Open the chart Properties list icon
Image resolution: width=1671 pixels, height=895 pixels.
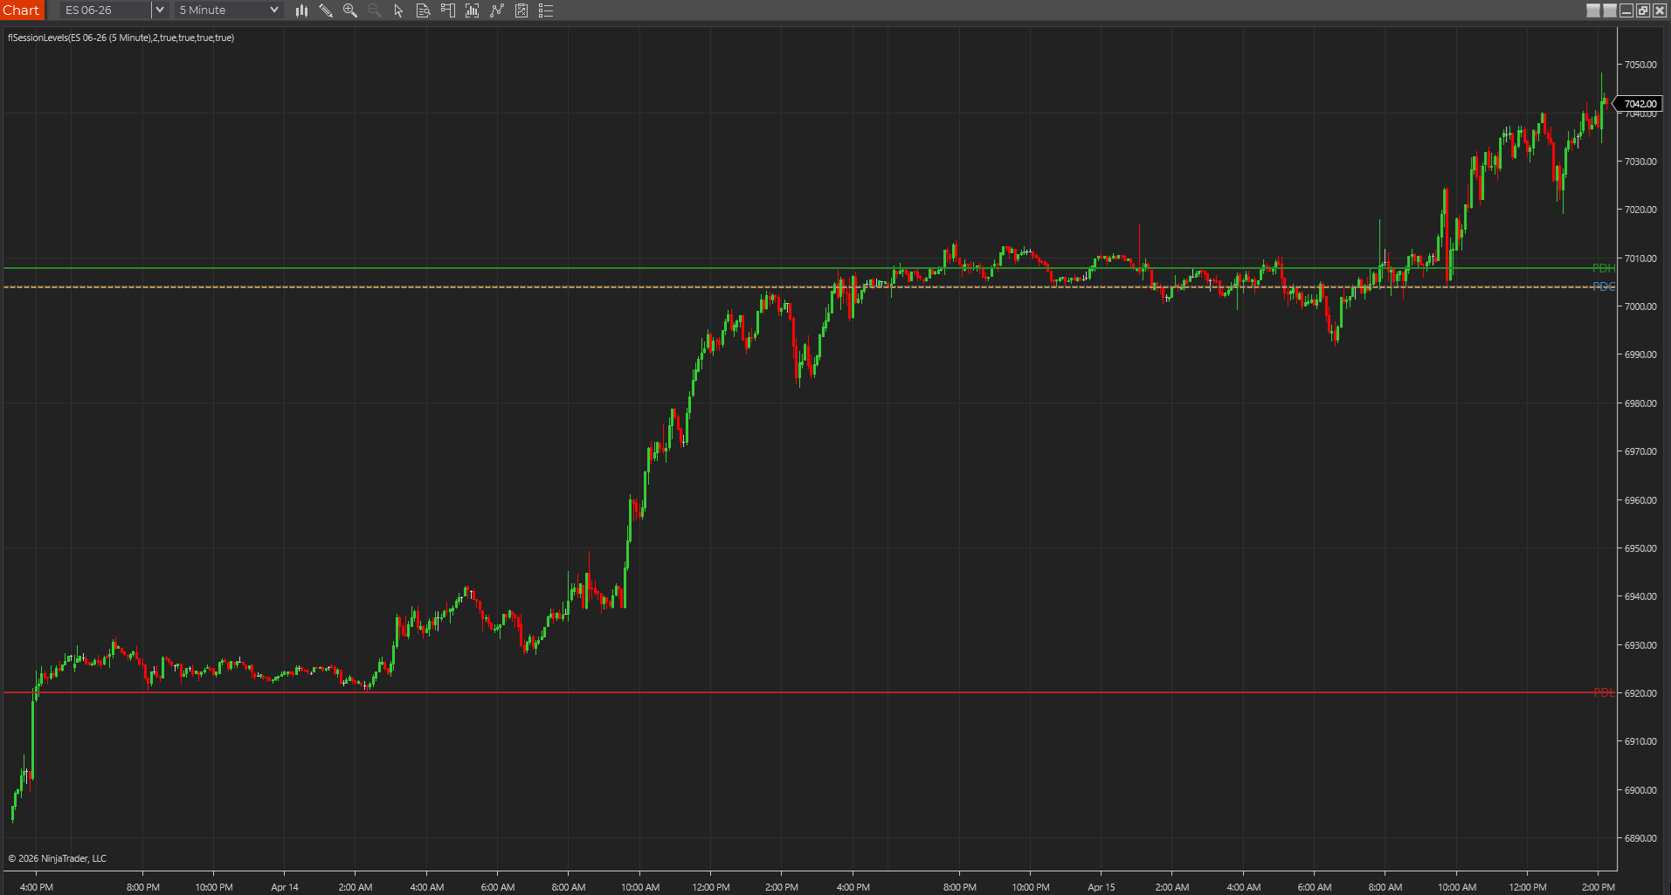pos(546,10)
